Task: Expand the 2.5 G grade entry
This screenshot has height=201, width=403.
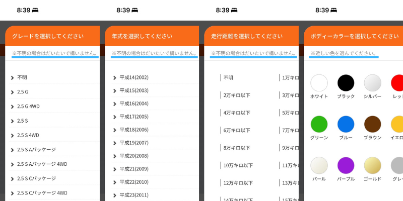Action: click(23, 92)
